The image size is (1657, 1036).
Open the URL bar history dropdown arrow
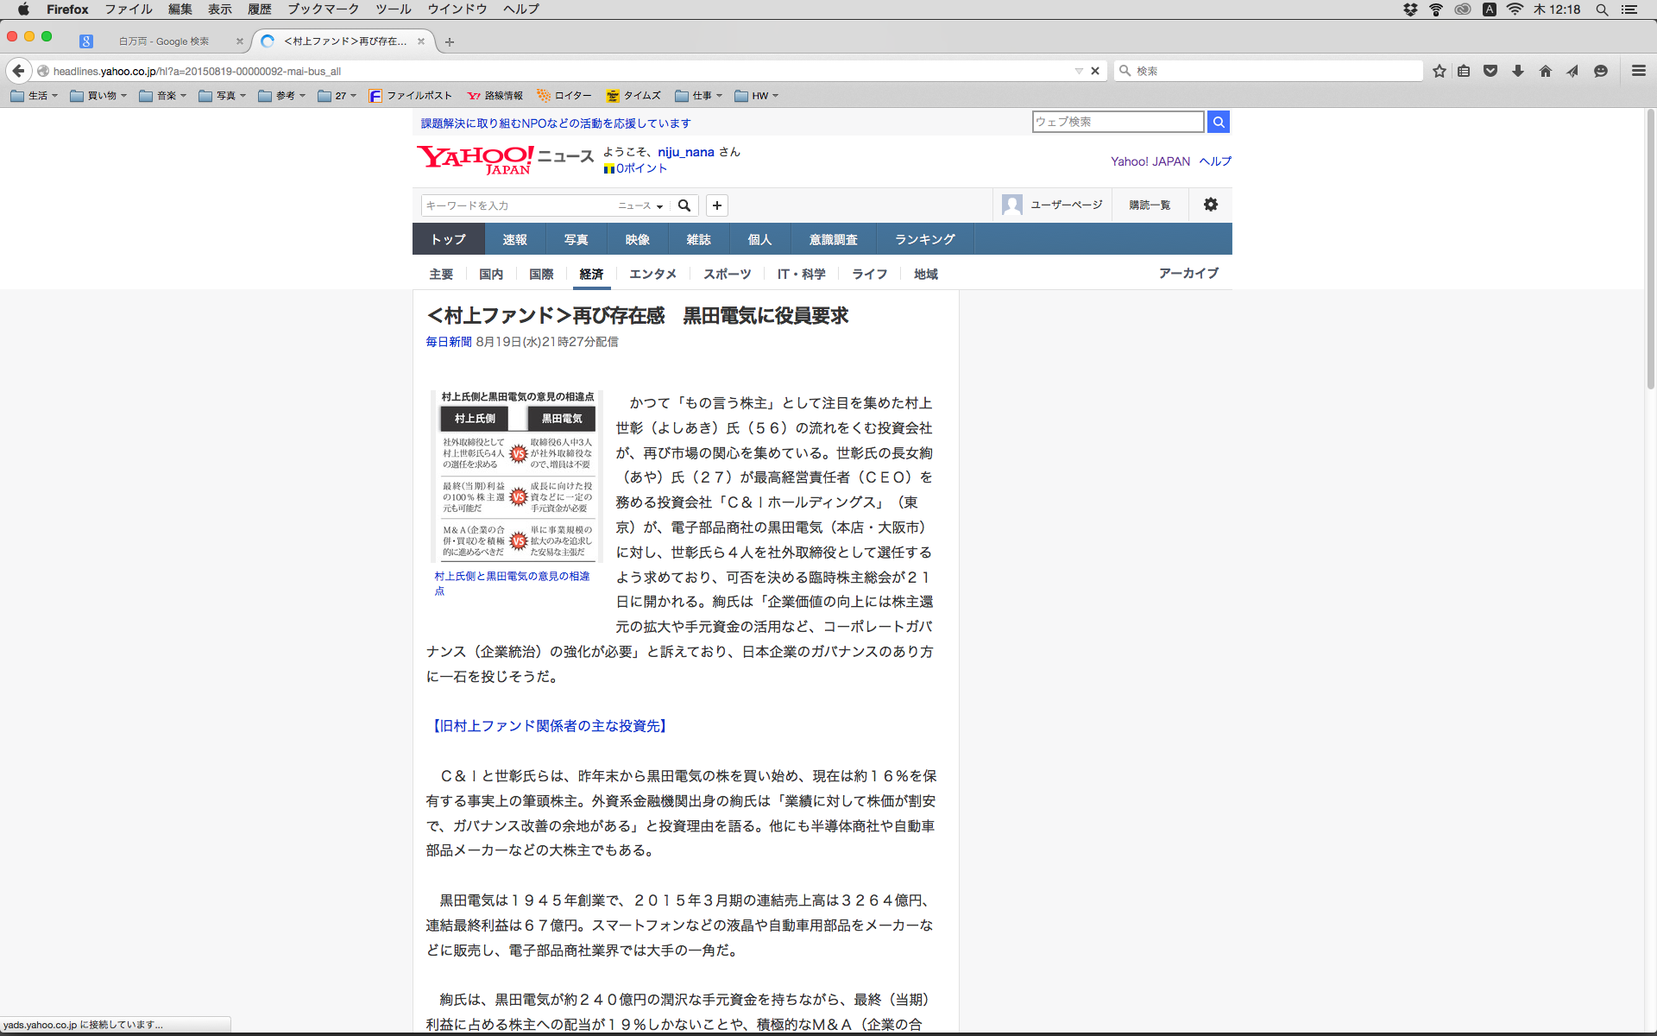point(1079,71)
